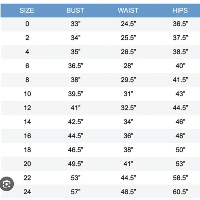Click the size 0 row label
This screenshot has height=200, width=200.
pyautogui.click(x=27, y=24)
